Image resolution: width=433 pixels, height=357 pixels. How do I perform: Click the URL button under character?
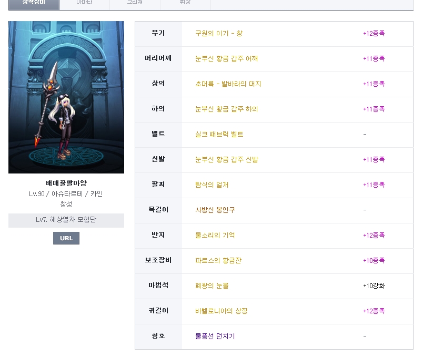[66, 238]
